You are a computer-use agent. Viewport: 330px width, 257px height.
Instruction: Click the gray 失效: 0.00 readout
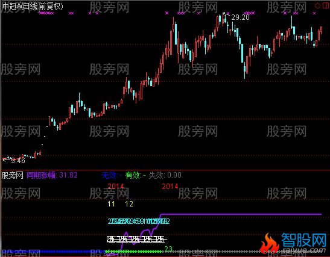165,175
